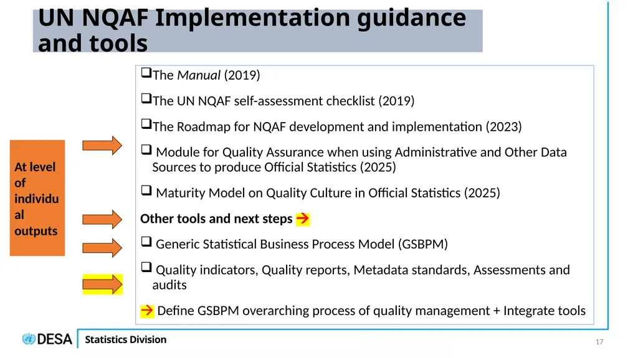Image resolution: width=638 pixels, height=358 pixels.
Task: Click the checkbox bullet beside The Manual (2019)
Action: [x=146, y=73]
